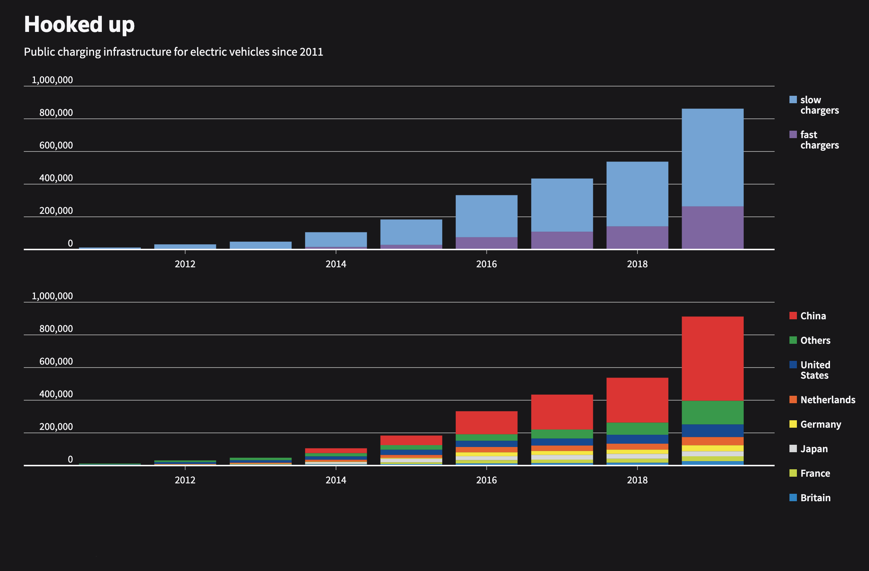
Task: Click the Britain legend label
Action: 815,498
